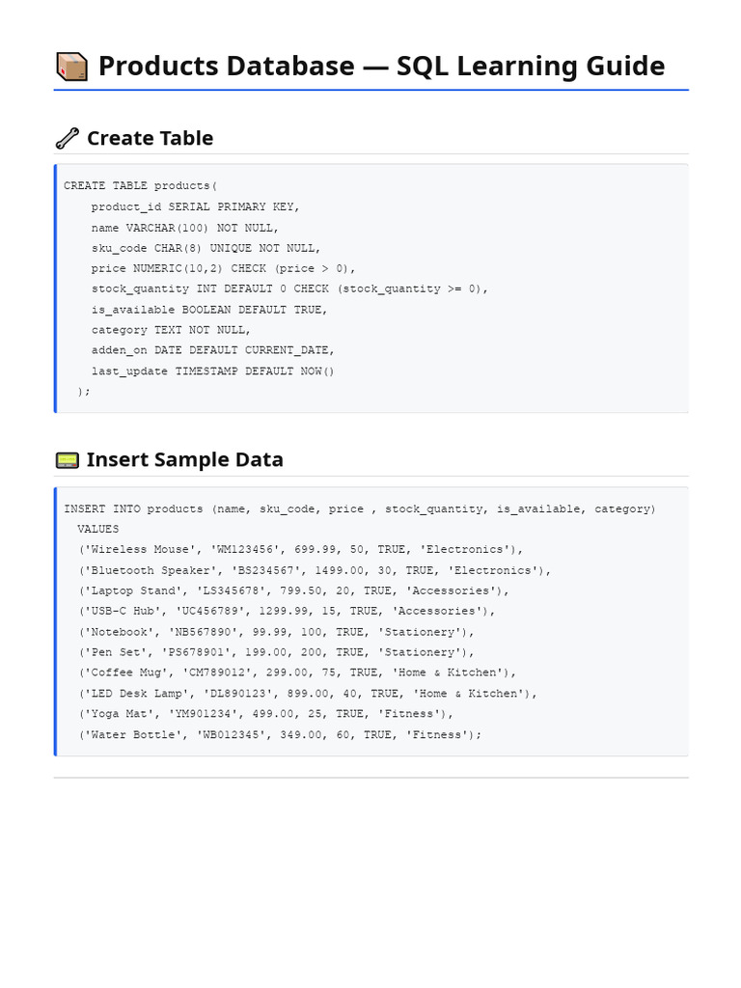Click the stock_quantity INT DEFAULT line
The height and width of the screenshot is (988, 741).
289,288
